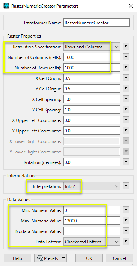Click into the Transformer Name field

click(96, 23)
